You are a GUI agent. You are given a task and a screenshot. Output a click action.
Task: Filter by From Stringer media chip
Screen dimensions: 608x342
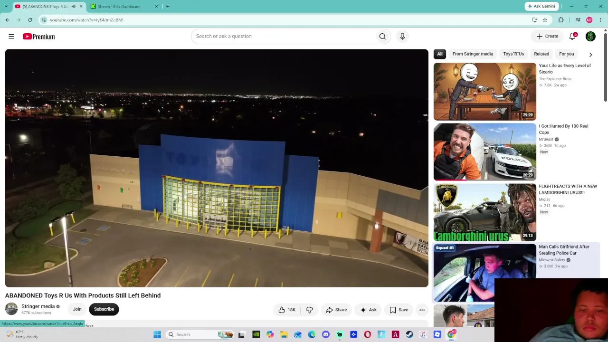pos(473,54)
